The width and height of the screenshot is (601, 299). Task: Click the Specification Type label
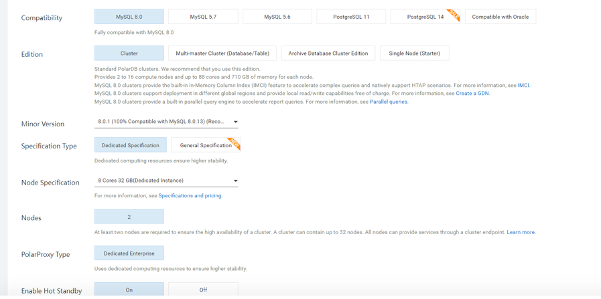[x=49, y=146]
